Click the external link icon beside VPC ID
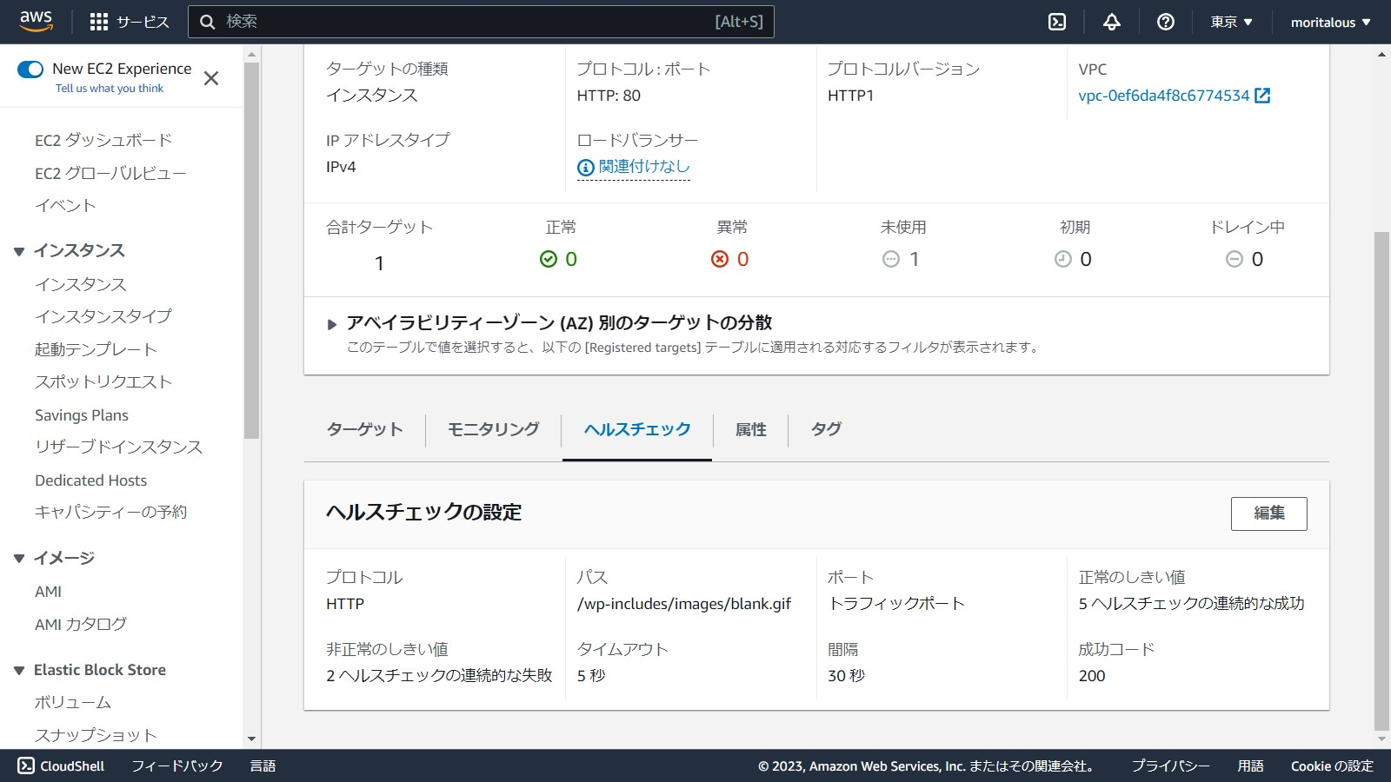This screenshot has height=782, width=1391. pyautogui.click(x=1262, y=96)
